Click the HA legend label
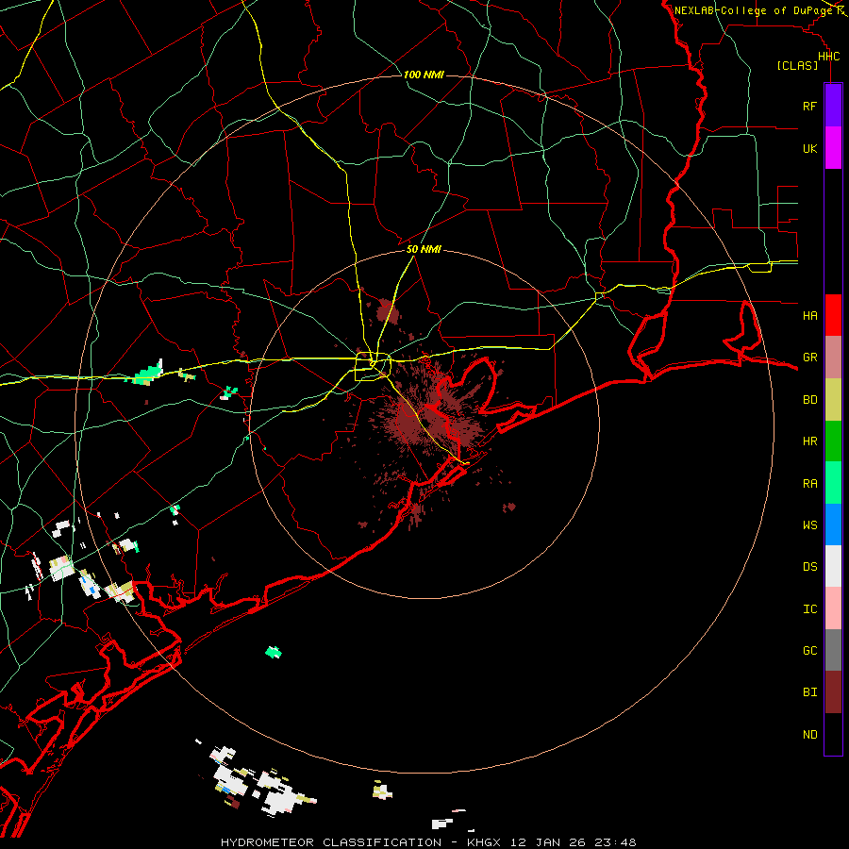 coord(809,315)
